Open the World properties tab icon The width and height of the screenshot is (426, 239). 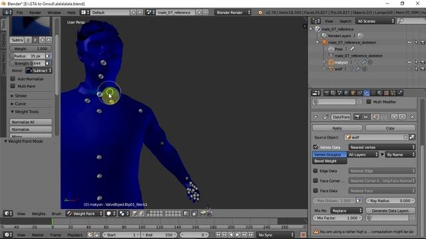[x=346, y=93]
